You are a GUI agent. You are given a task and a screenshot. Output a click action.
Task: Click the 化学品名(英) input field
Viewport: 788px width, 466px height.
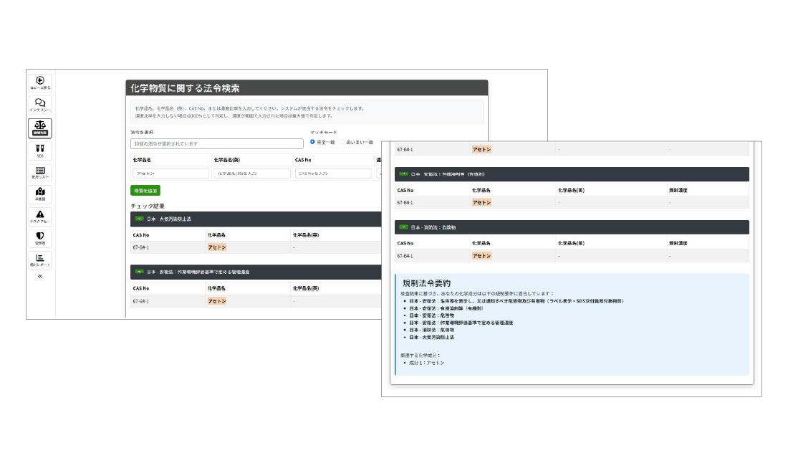point(251,173)
